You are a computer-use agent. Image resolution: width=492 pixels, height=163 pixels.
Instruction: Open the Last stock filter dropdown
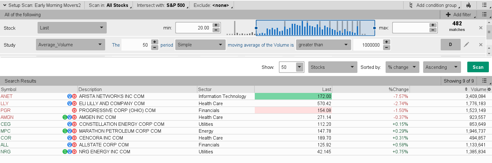coord(72,28)
